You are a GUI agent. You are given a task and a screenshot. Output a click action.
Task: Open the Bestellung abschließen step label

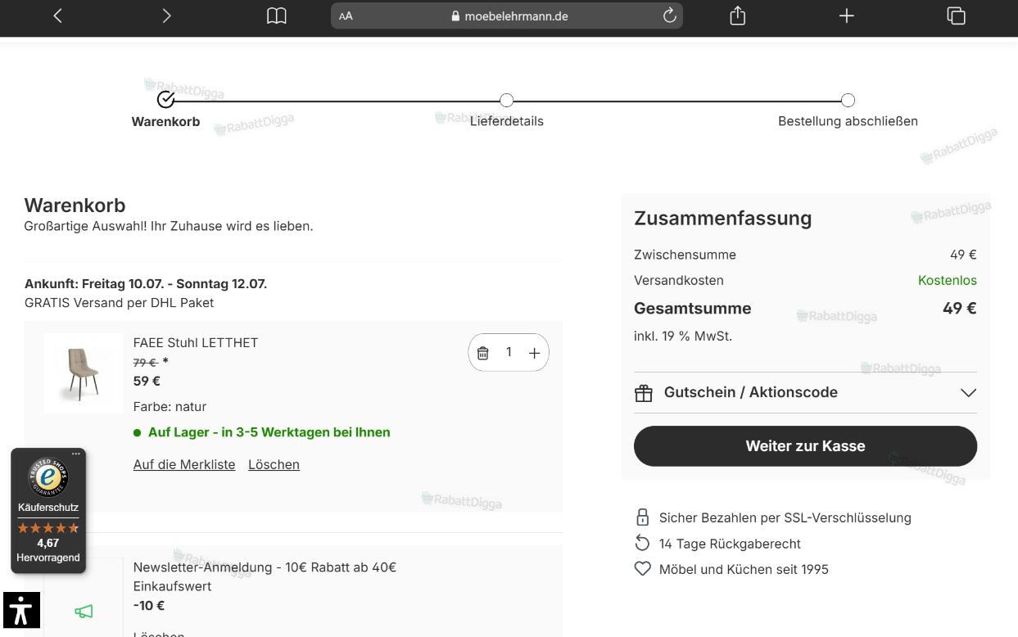pos(848,121)
